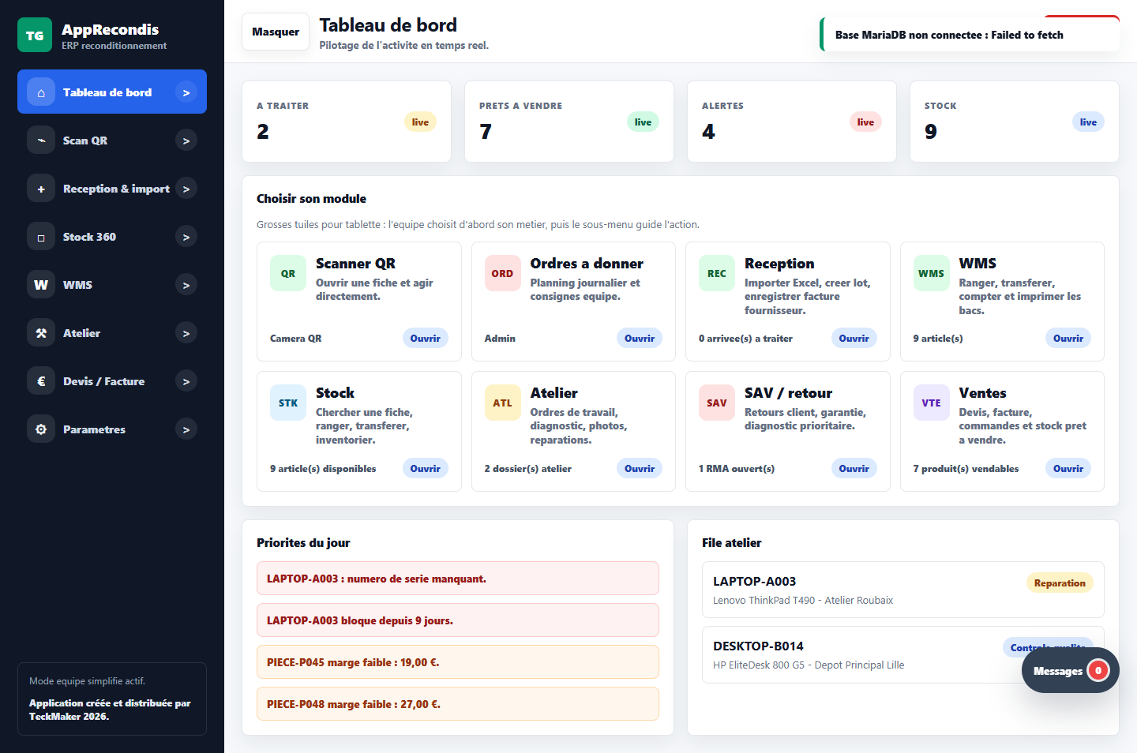Click Ouvrir on the Ordres a donner tile
This screenshot has height=753, width=1137.
click(640, 338)
